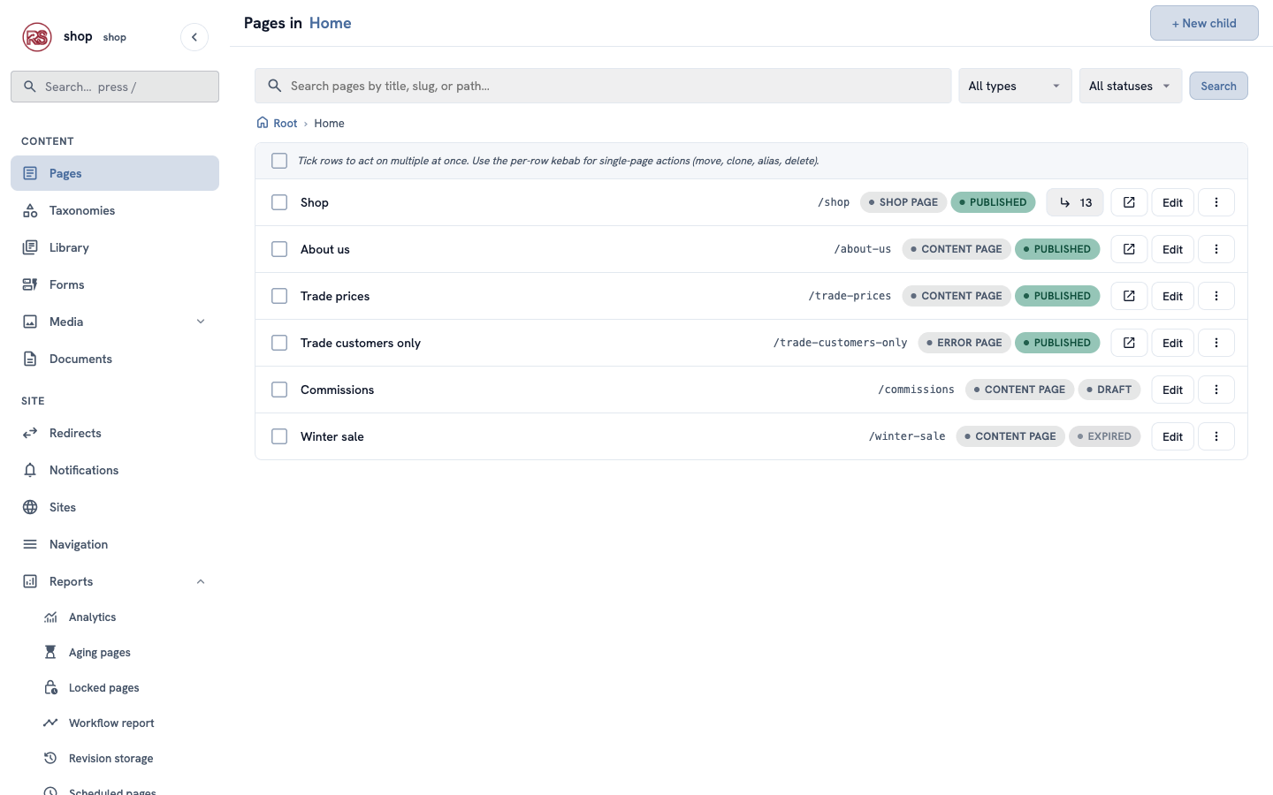Image resolution: width=1273 pixels, height=795 pixels.
Task: Click the + New child button
Action: (1204, 23)
